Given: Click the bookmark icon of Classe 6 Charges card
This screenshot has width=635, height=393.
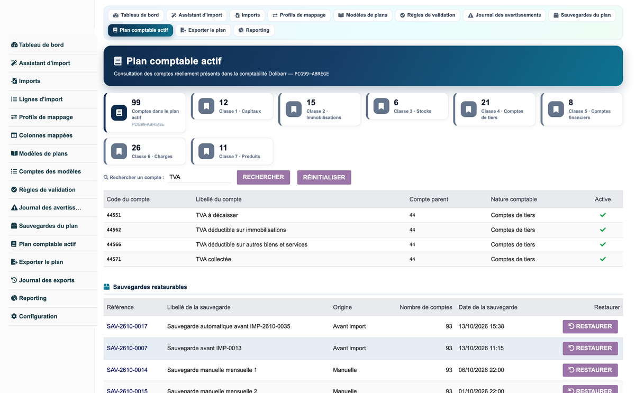Looking at the screenshot, I should (119, 152).
